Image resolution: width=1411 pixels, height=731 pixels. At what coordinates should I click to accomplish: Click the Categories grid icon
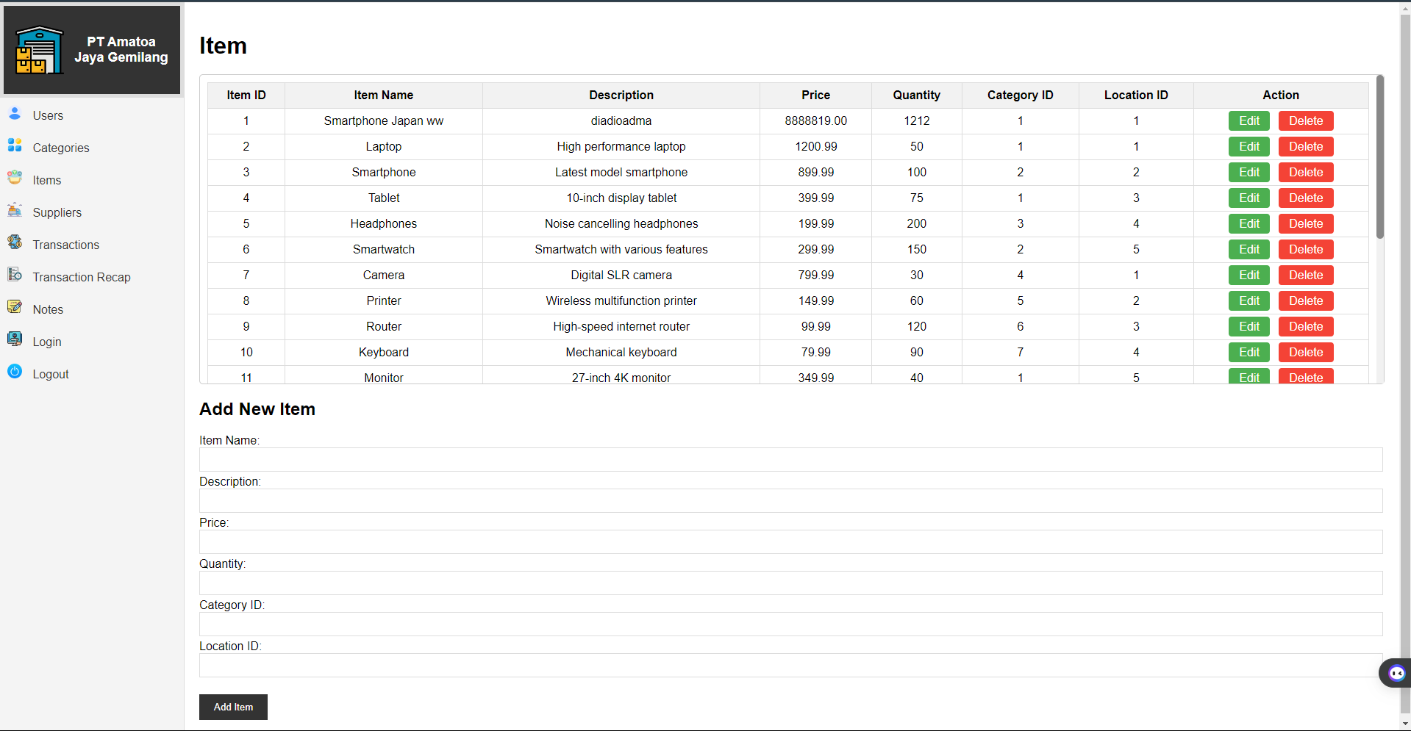15,145
